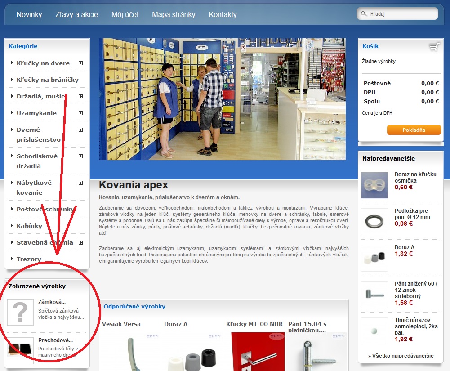Screen dimensions: 450x371
Task: Click Kľučky MT-00 NHR red product image
Action: point(258,352)
